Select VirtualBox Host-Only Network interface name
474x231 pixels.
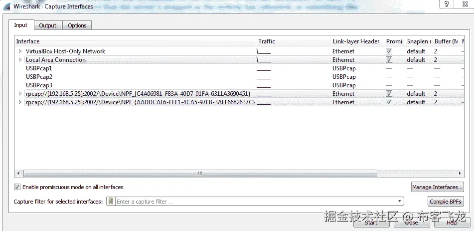pos(66,51)
